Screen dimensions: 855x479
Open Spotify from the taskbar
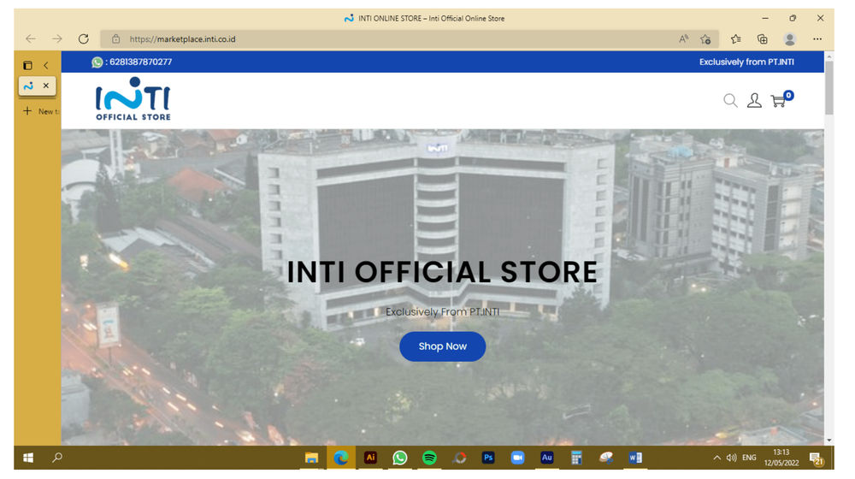click(x=430, y=458)
